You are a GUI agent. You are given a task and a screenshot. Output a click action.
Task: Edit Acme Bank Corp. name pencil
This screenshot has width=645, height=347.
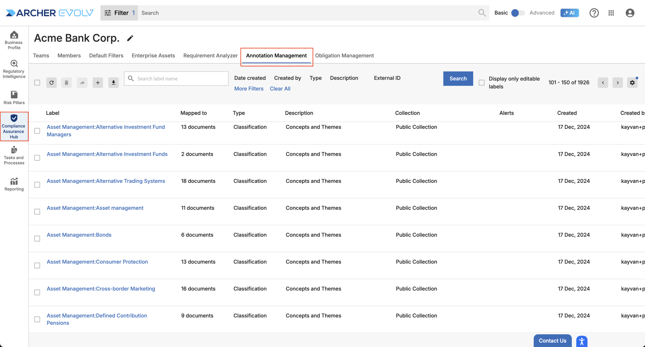tap(130, 38)
